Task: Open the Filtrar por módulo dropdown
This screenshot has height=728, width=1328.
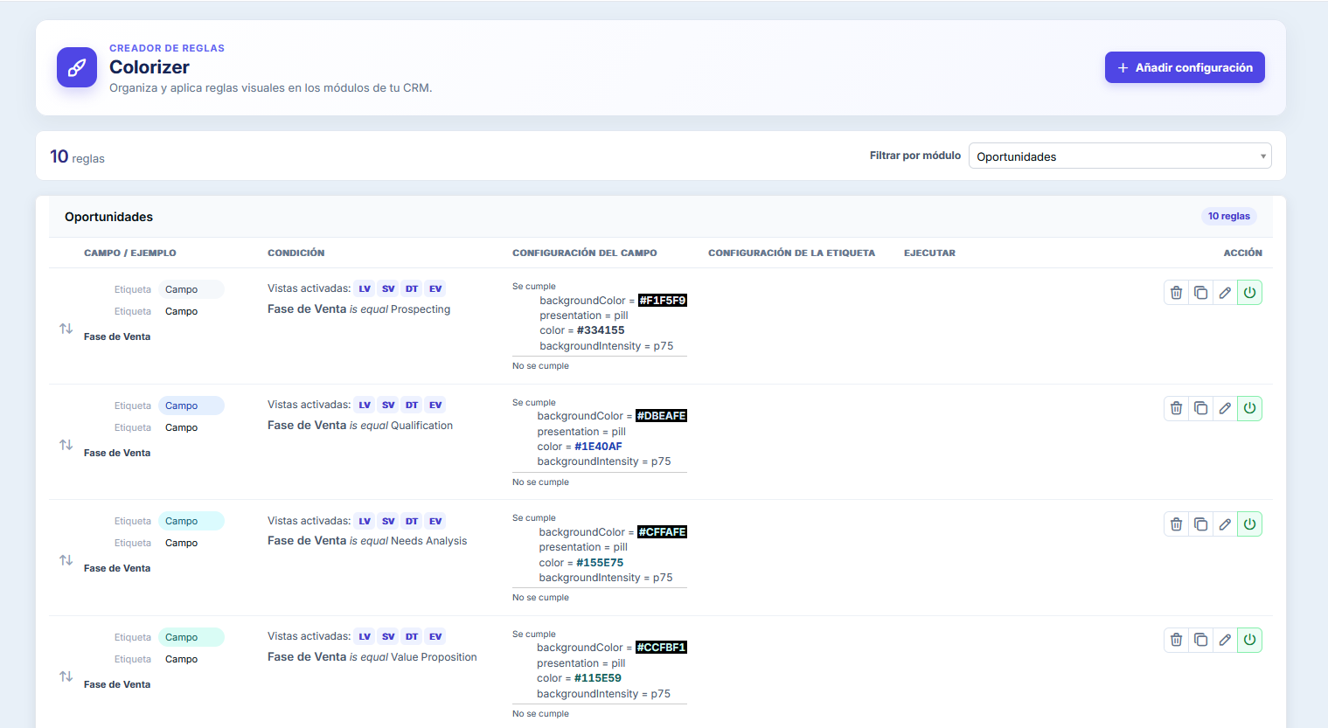Action: coord(1120,156)
